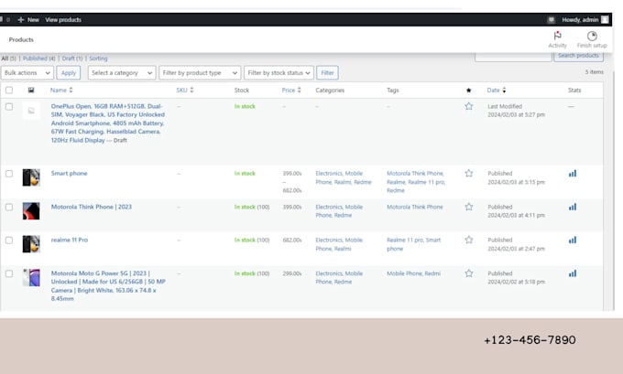
Task: Click the Stock column header
Action: coord(242,90)
